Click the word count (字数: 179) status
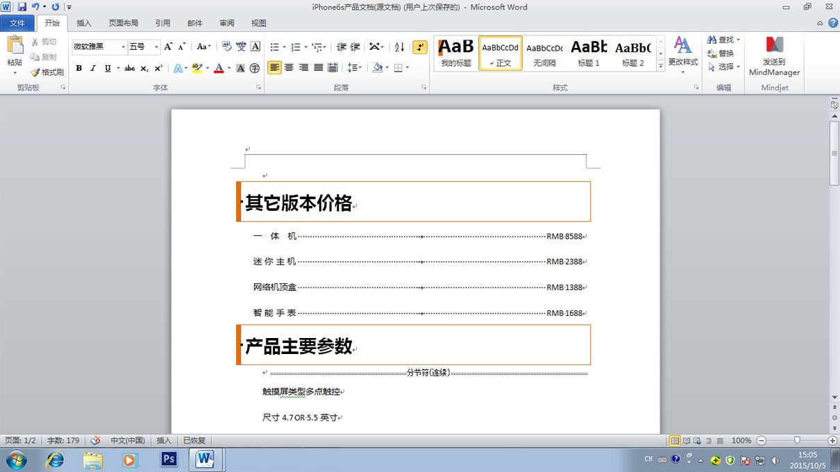The height and width of the screenshot is (472, 840). [63, 440]
